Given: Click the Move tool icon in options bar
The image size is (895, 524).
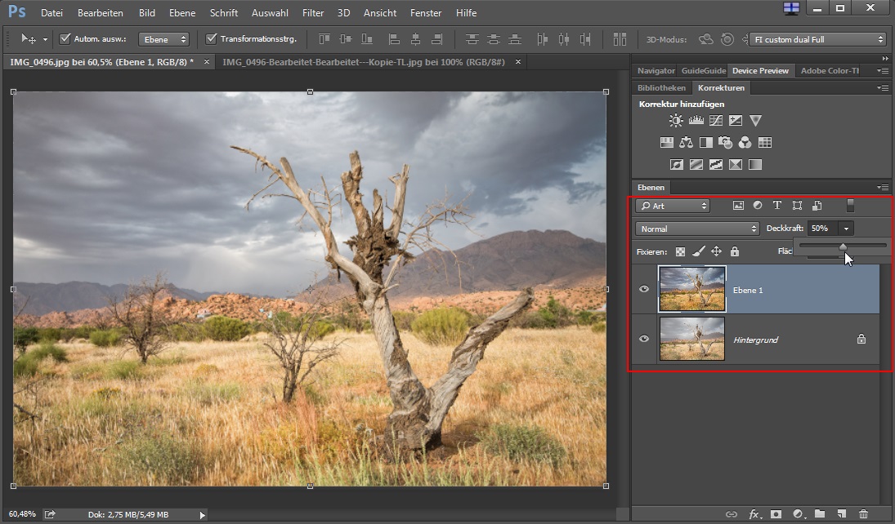Looking at the screenshot, I should [x=29, y=39].
